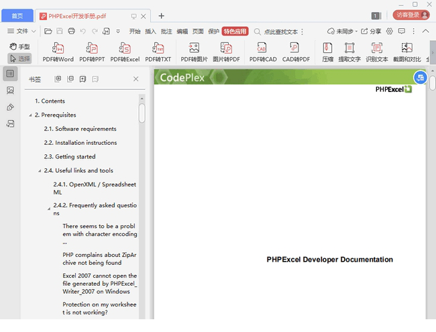Collapse 2.4. Useful links and tools node

click(40, 171)
